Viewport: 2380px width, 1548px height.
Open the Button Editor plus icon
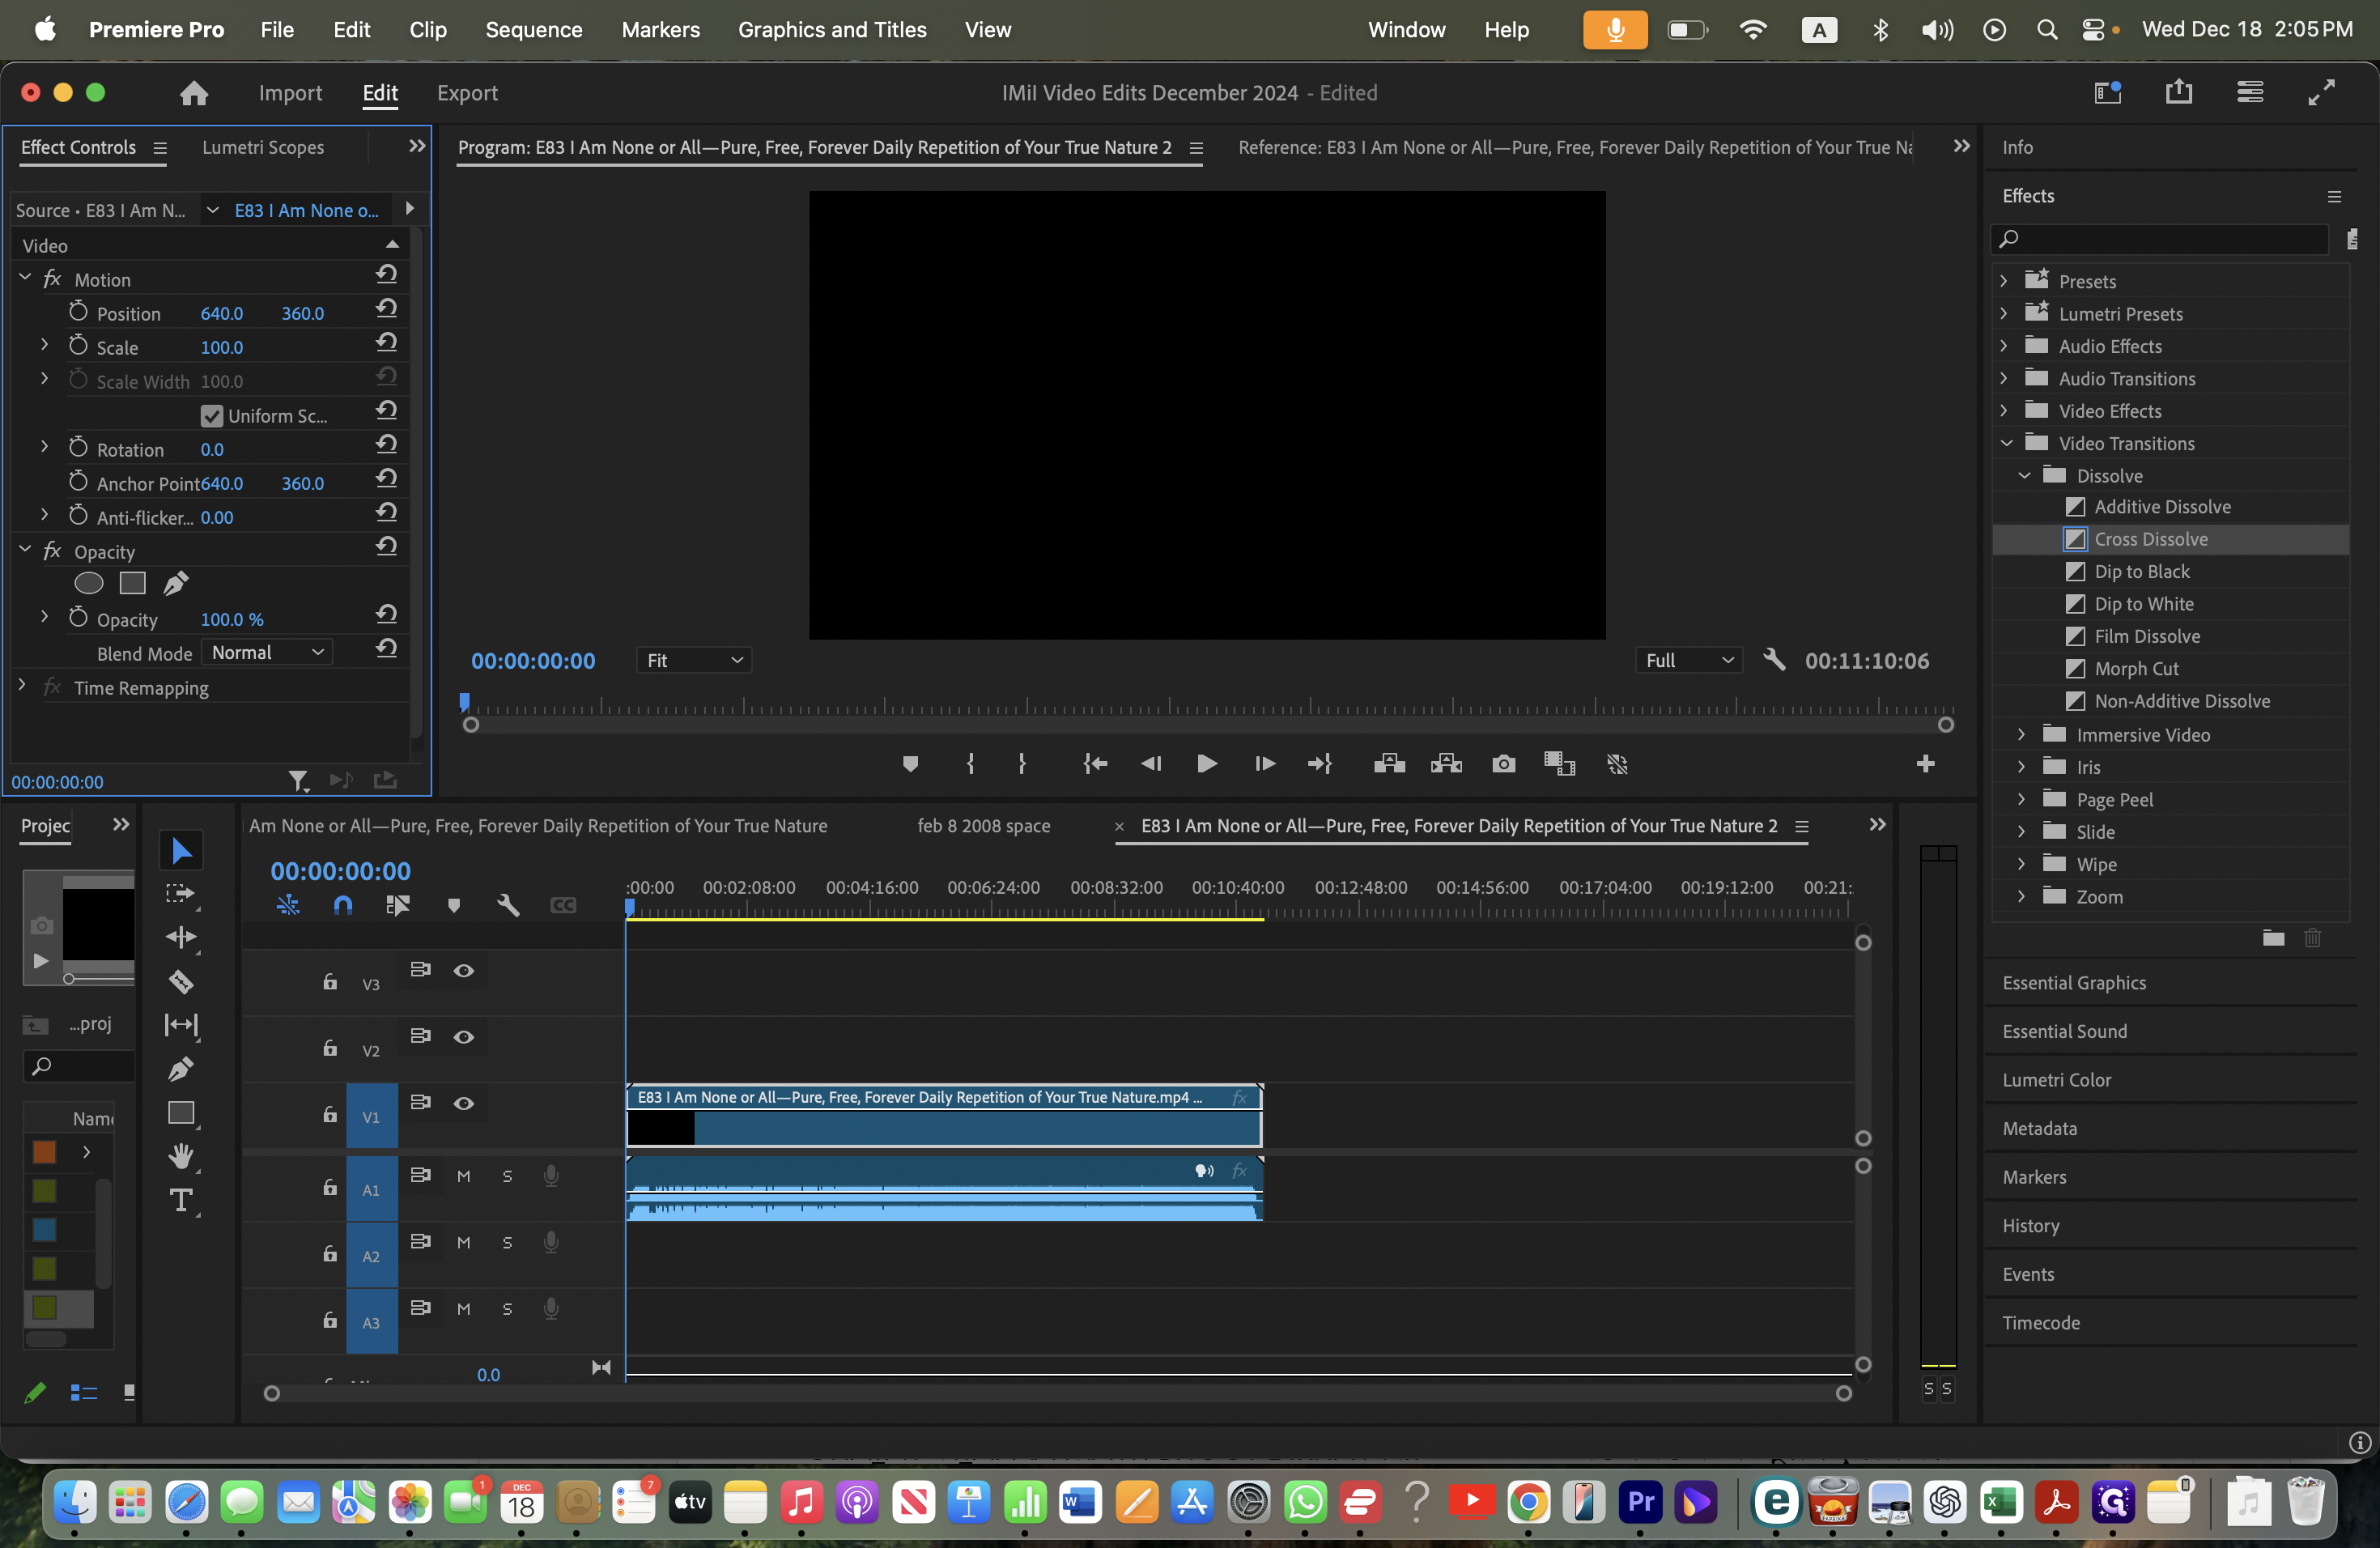(x=1925, y=764)
